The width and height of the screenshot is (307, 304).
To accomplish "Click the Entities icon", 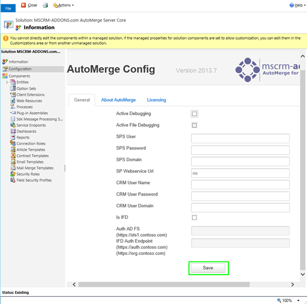I will [13, 82].
